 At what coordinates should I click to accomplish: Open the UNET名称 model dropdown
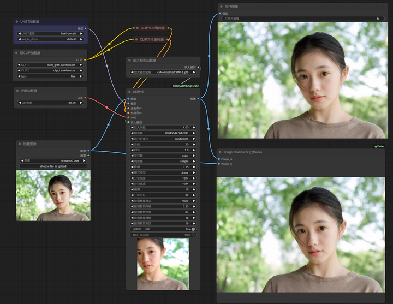[x=51, y=34]
